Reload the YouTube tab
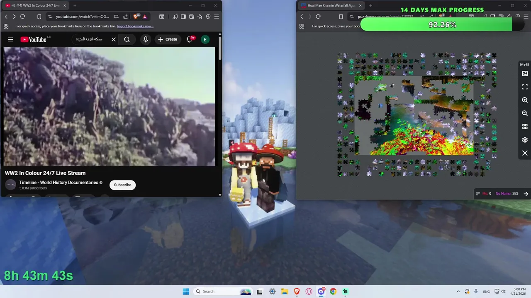 tap(22, 17)
